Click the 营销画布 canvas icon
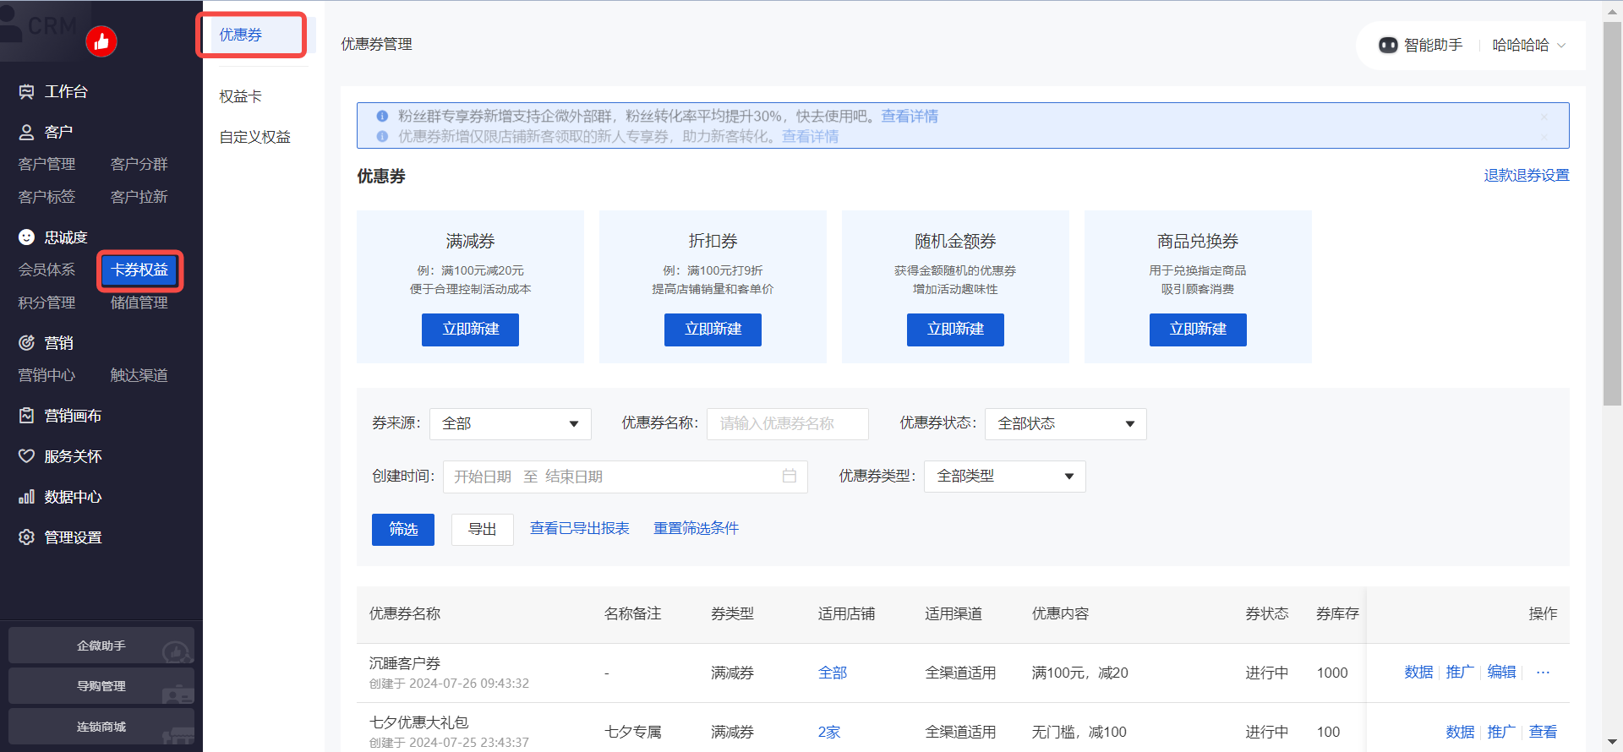The height and width of the screenshot is (752, 1623). [x=27, y=416]
